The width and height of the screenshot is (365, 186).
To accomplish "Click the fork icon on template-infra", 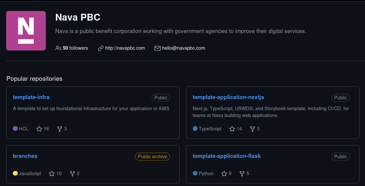I will point(59,129).
